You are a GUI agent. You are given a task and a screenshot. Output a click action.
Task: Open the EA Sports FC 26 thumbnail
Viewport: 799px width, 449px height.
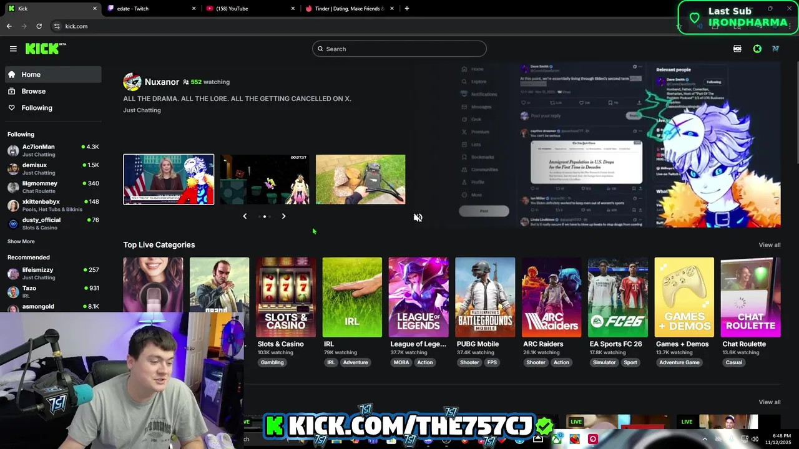coord(618,297)
